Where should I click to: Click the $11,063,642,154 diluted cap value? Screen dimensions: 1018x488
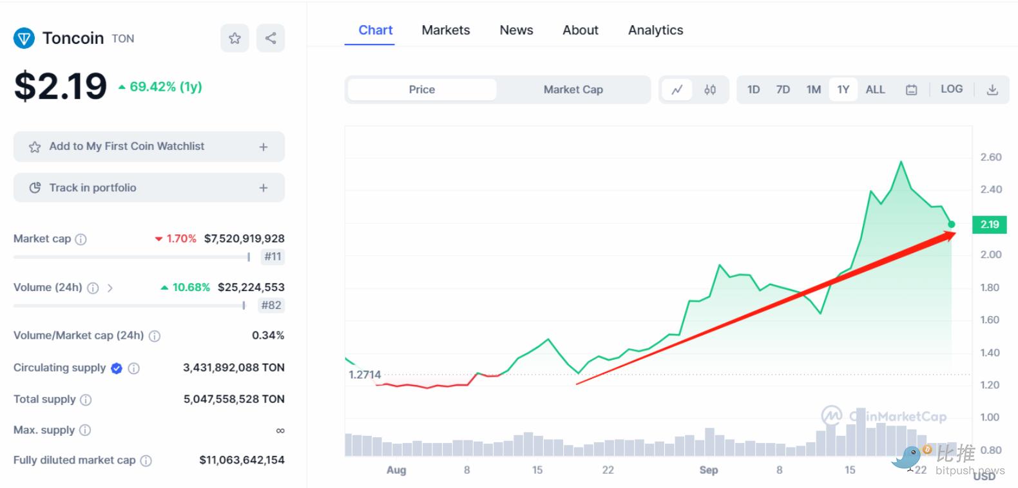[242, 460]
